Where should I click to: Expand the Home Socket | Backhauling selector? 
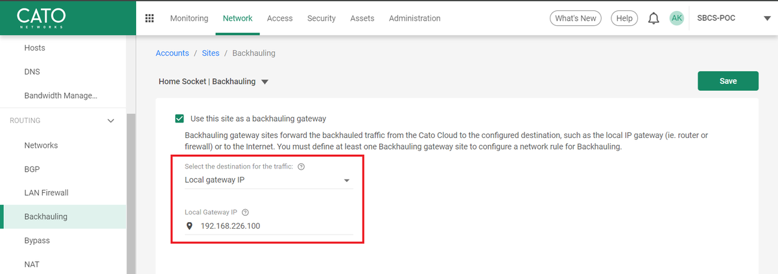click(x=213, y=82)
